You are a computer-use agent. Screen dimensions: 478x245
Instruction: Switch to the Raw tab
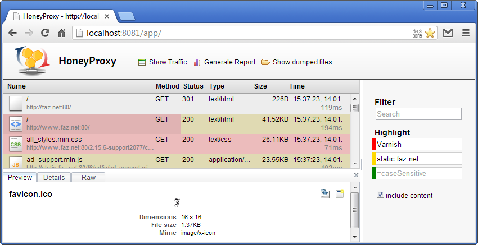(88, 178)
